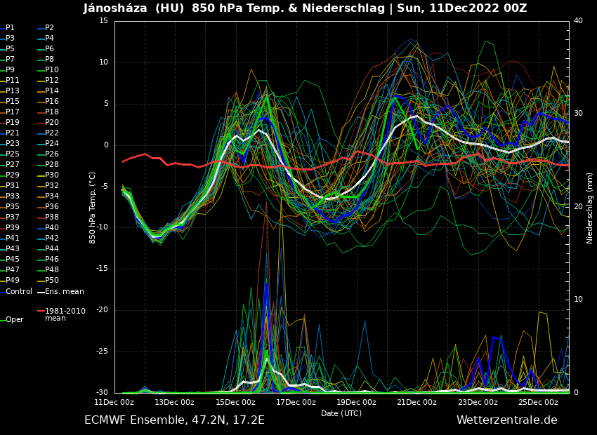597x435 pixels.
Task: Select the Oper legend entry
Action: (x=15, y=320)
